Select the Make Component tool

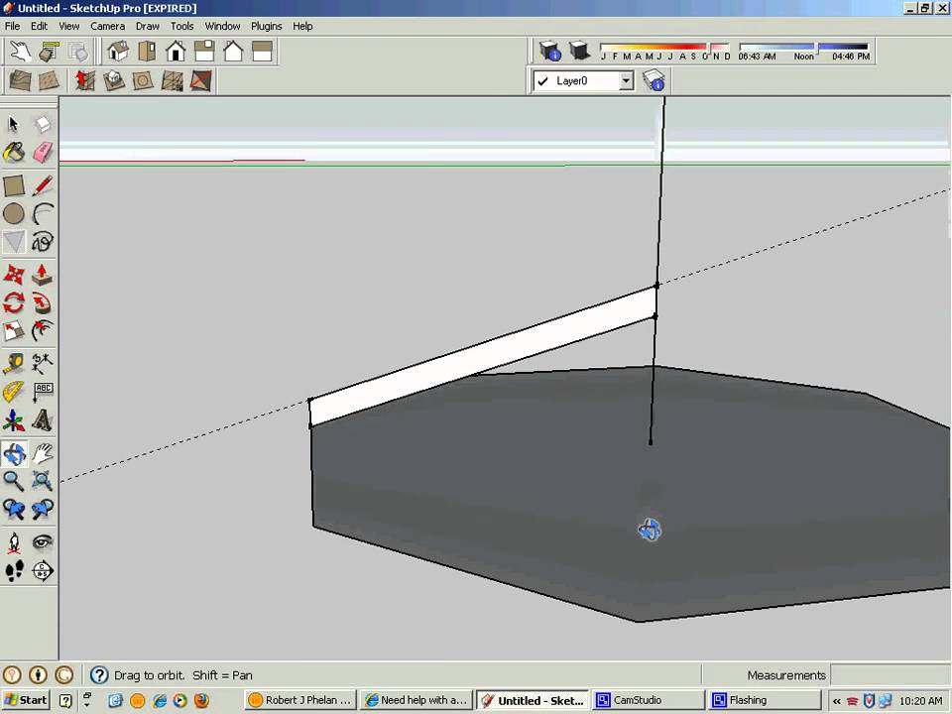[x=43, y=125]
